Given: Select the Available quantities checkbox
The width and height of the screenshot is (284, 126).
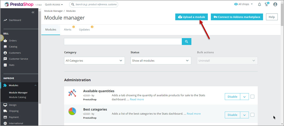Looking at the screenshot, I should point(252,97).
